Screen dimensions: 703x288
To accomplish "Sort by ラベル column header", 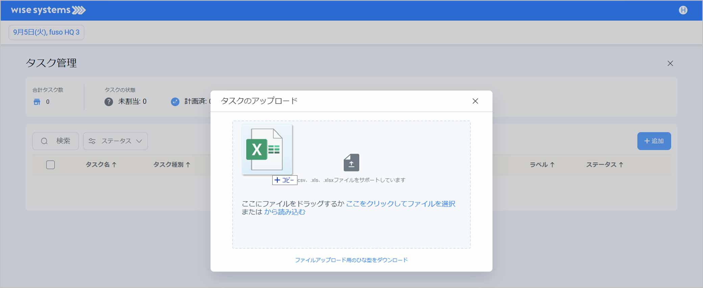I will pyautogui.click(x=541, y=165).
